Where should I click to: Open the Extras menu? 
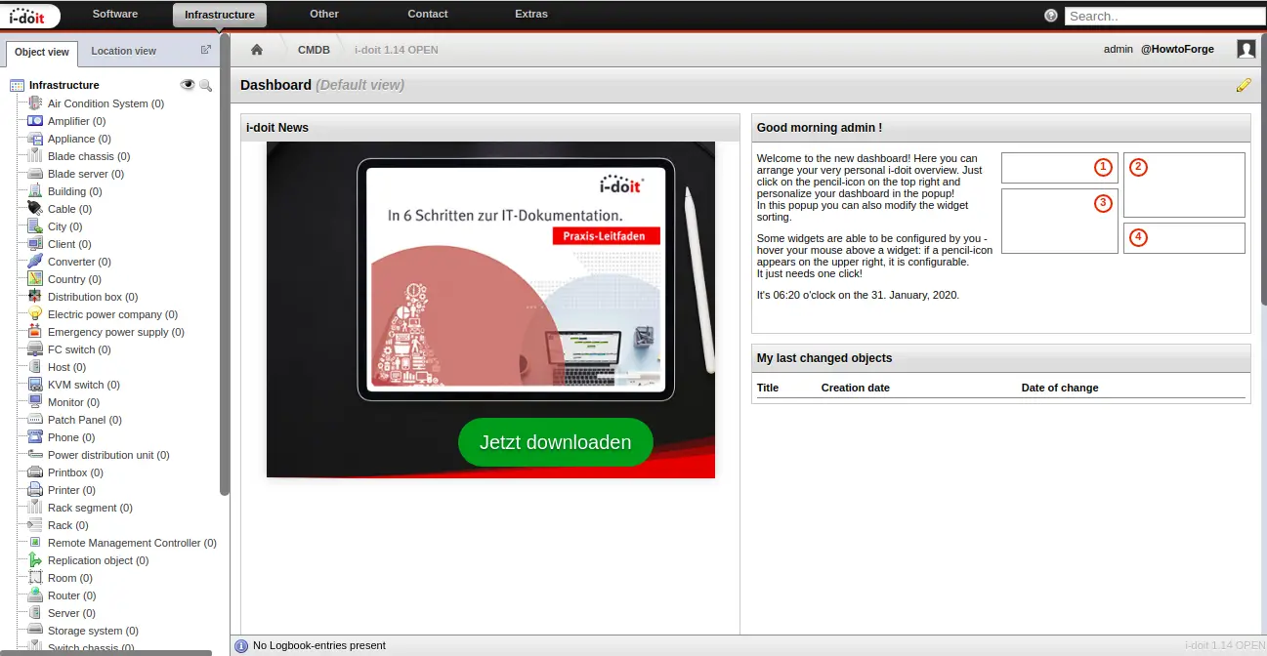(531, 15)
